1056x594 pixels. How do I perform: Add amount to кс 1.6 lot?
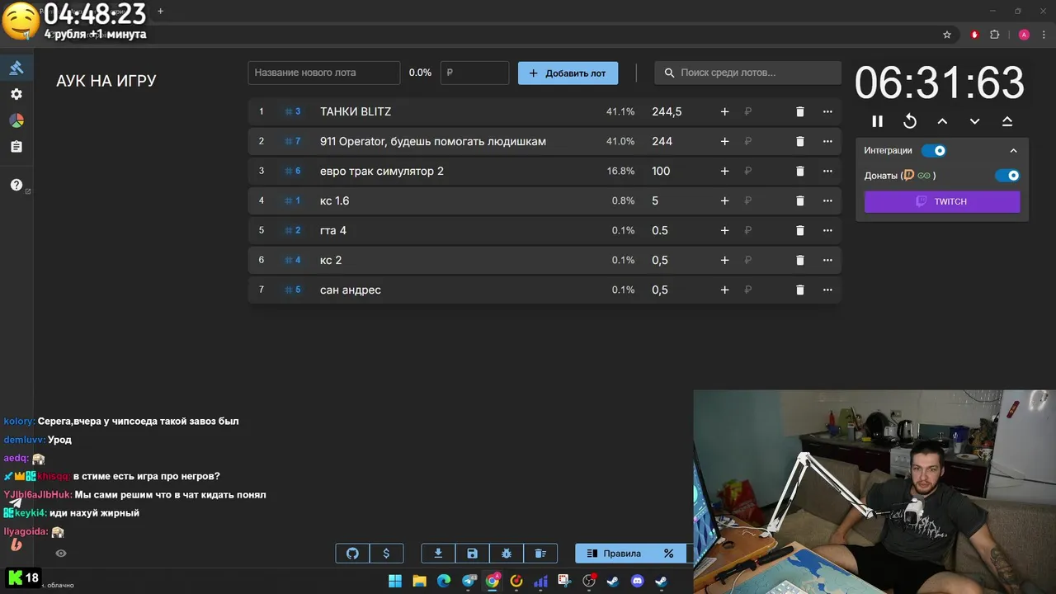[724, 200]
